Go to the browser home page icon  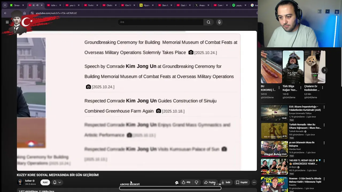(x=25, y=13)
